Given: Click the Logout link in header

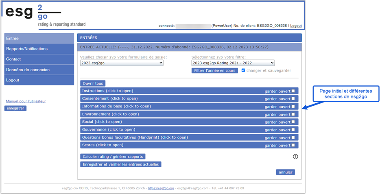Looking at the screenshot, I should tap(296, 26).
